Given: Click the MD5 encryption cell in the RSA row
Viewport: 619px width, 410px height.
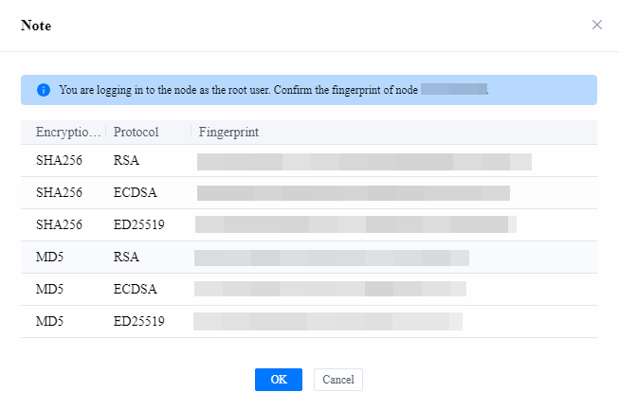Looking at the screenshot, I should click(x=49, y=258).
